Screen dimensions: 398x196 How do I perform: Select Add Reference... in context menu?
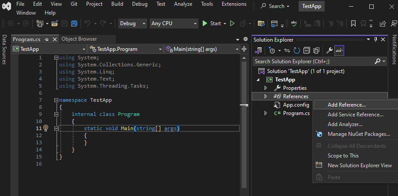coord(356,105)
